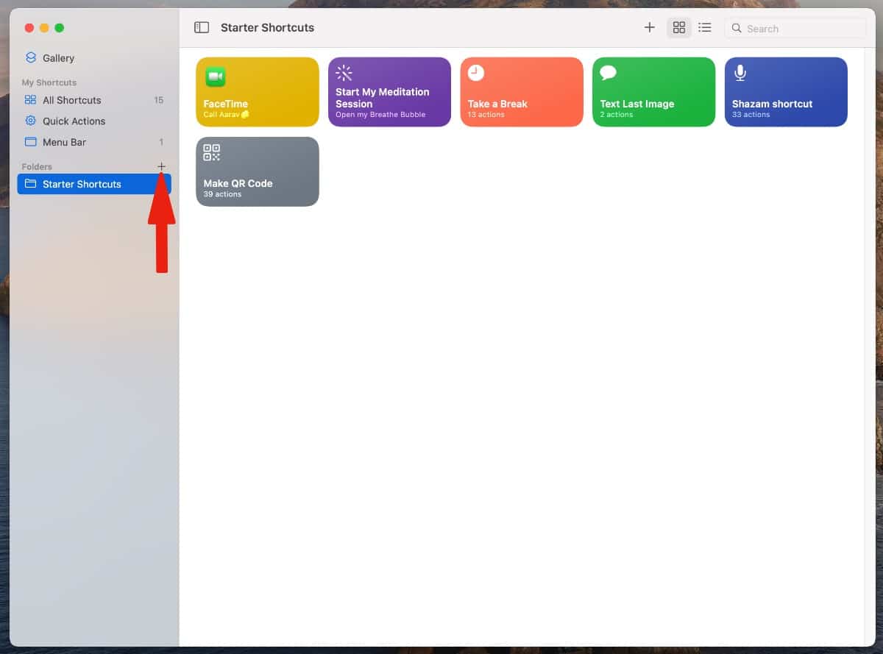Toggle the sidebar visibility button
This screenshot has height=654, width=883.
(202, 28)
